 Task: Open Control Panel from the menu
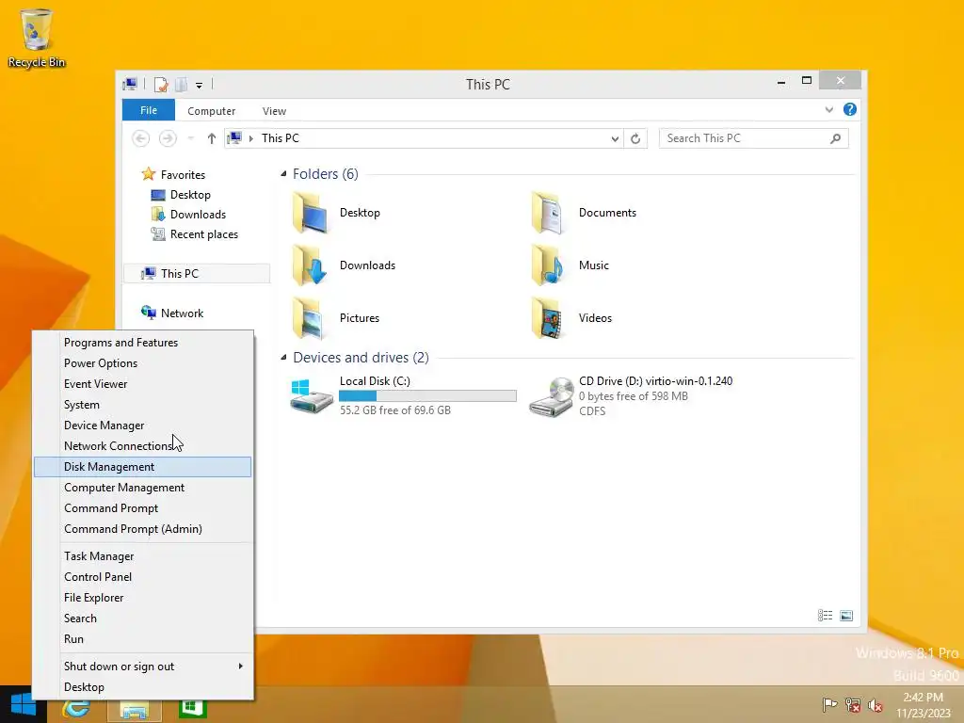143,577
